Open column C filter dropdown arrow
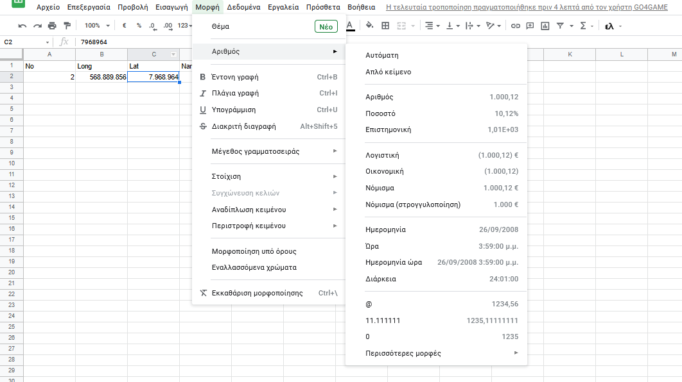This screenshot has width=682, height=382. tap(173, 54)
